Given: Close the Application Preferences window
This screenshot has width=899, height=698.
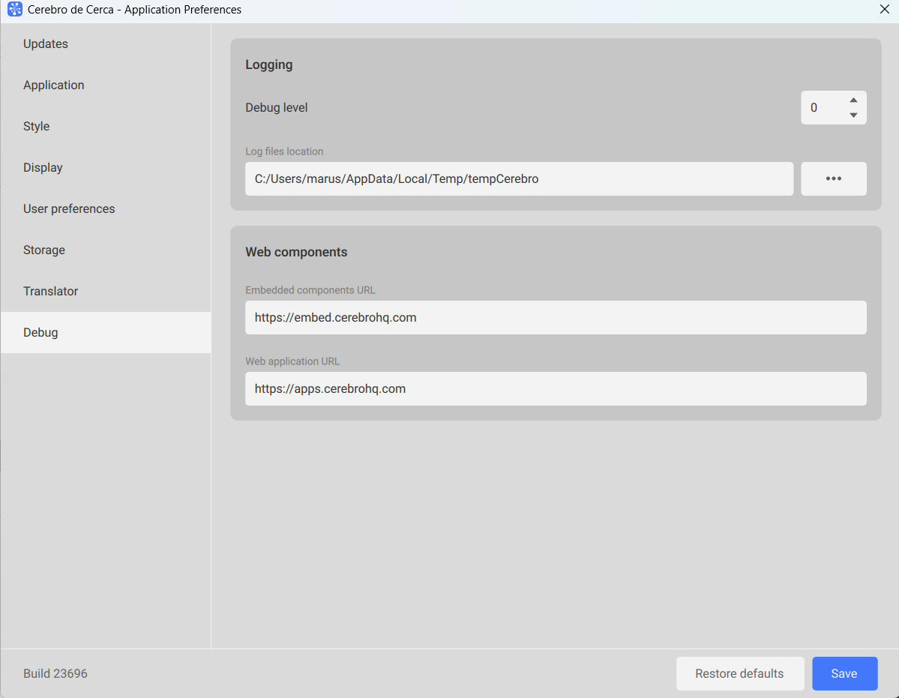Looking at the screenshot, I should [x=884, y=10].
